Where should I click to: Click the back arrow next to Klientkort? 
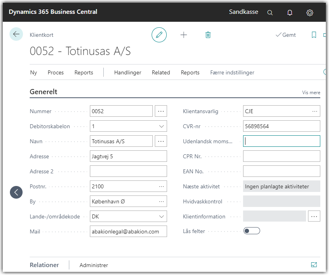point(16,34)
